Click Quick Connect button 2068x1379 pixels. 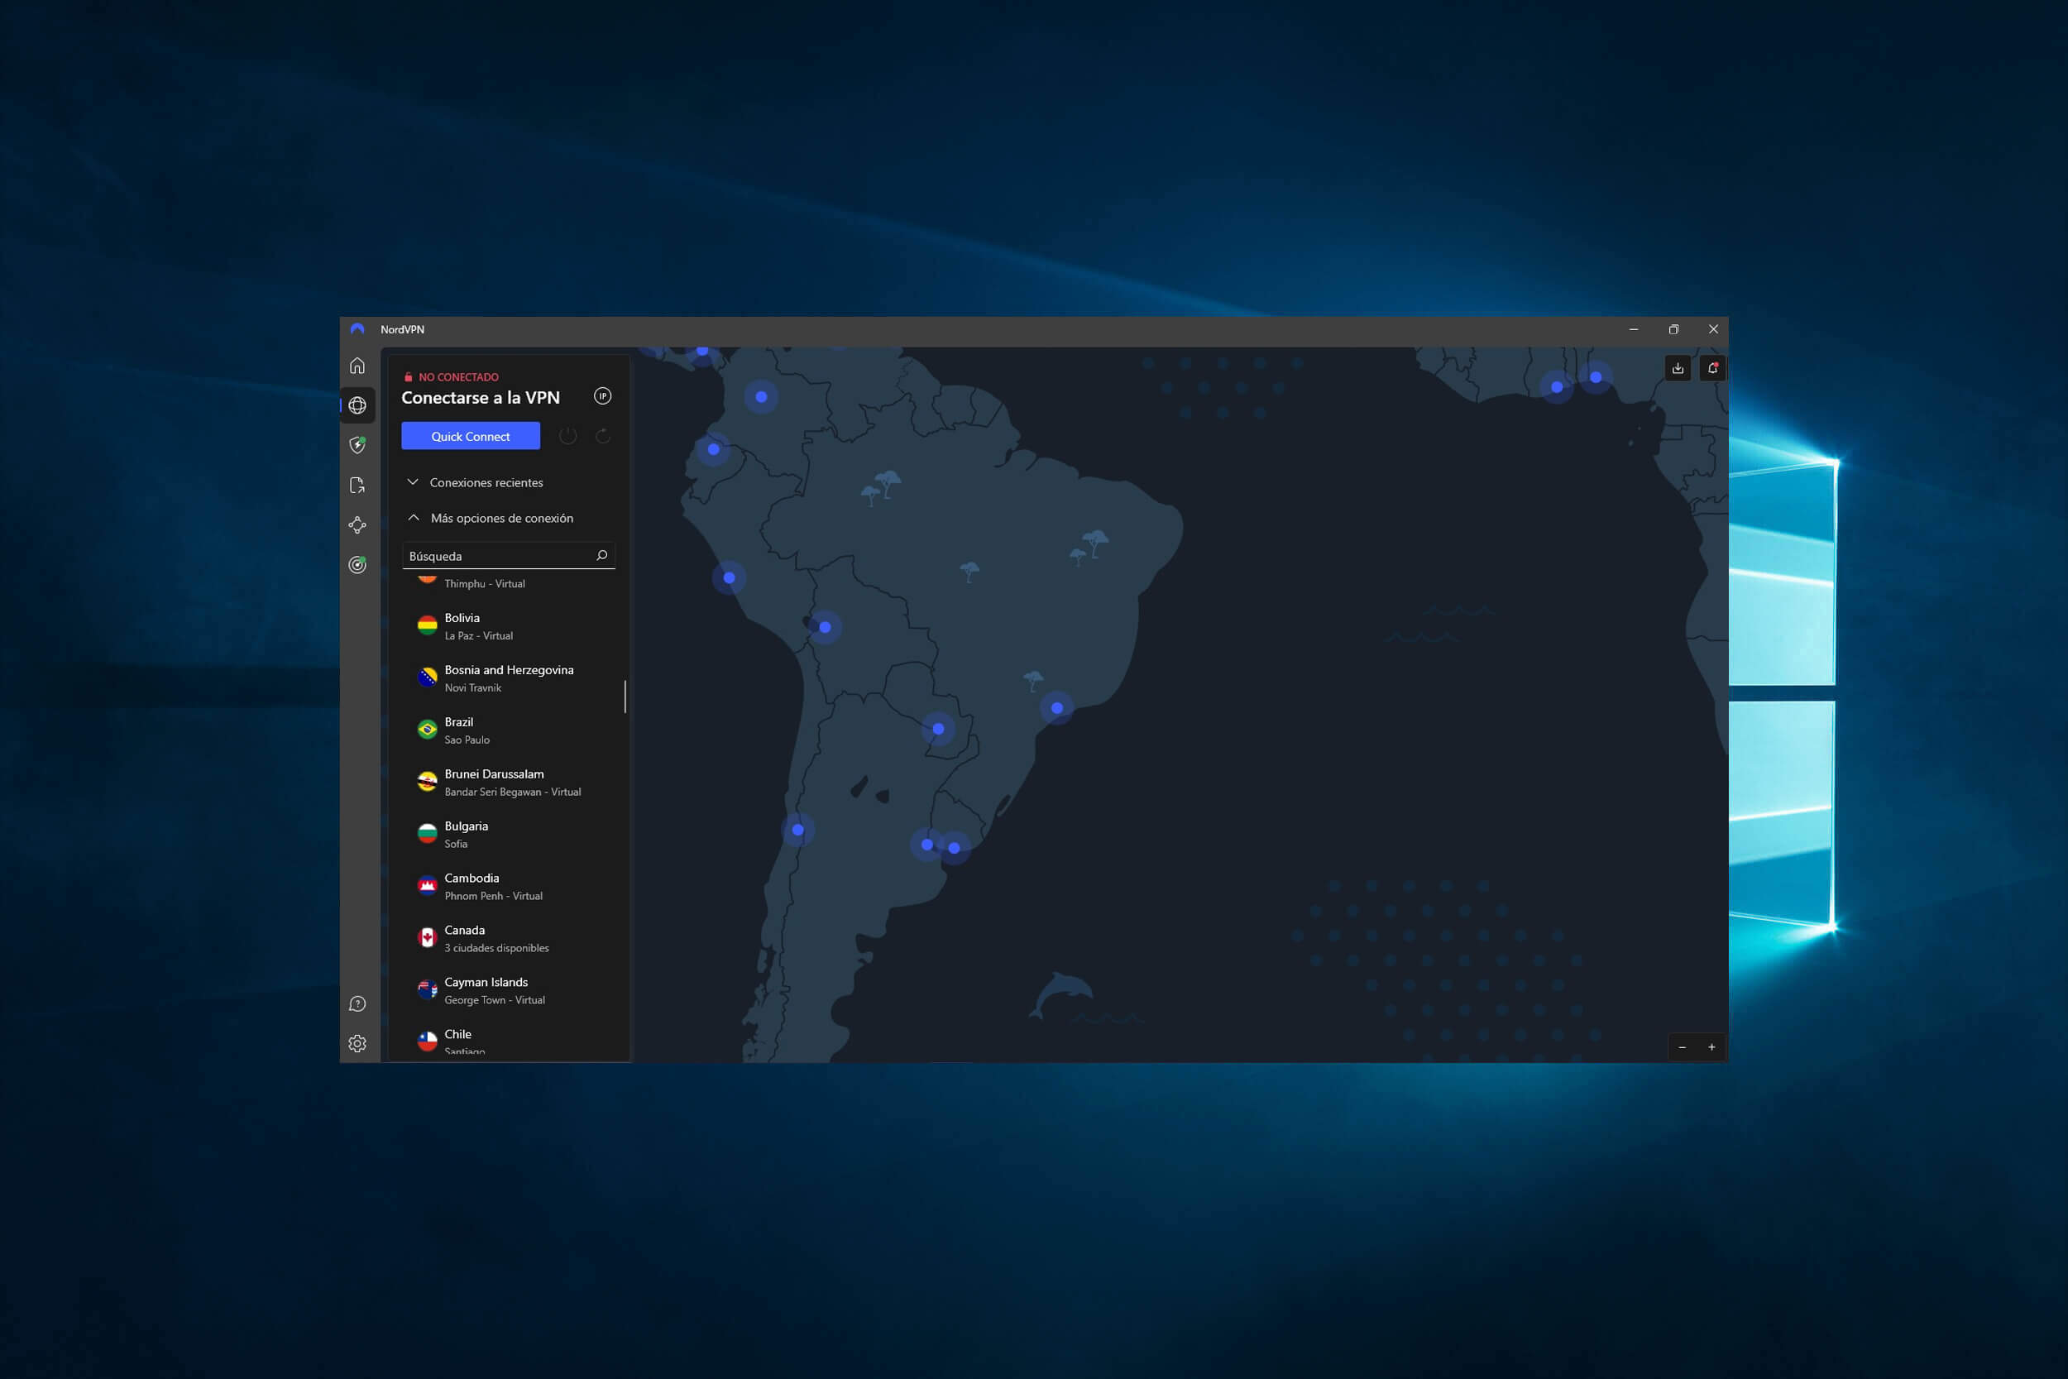tap(467, 436)
